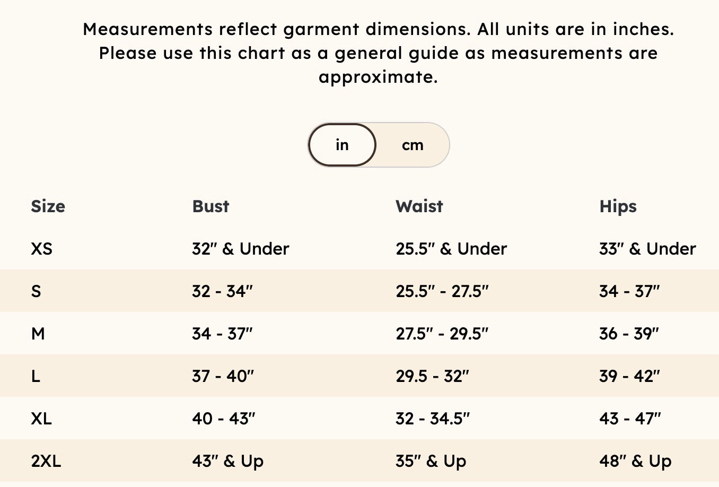Click the XS bust value 32″ & Under
The width and height of the screenshot is (719, 487).
point(241,249)
